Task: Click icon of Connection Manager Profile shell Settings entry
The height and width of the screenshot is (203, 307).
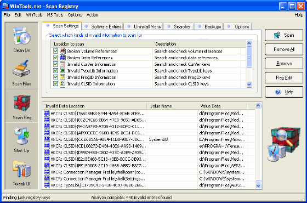Action: [x=47, y=178]
